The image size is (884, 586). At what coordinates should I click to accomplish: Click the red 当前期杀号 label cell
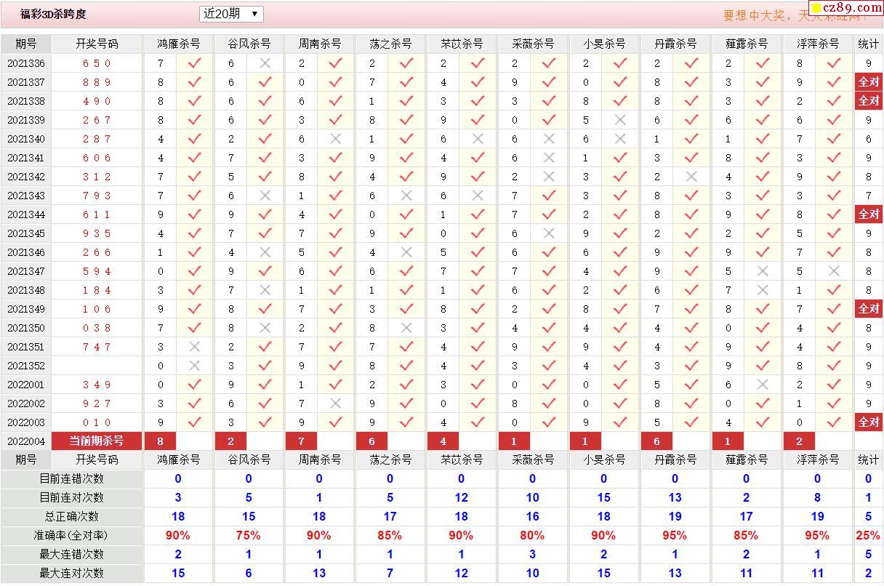click(97, 441)
